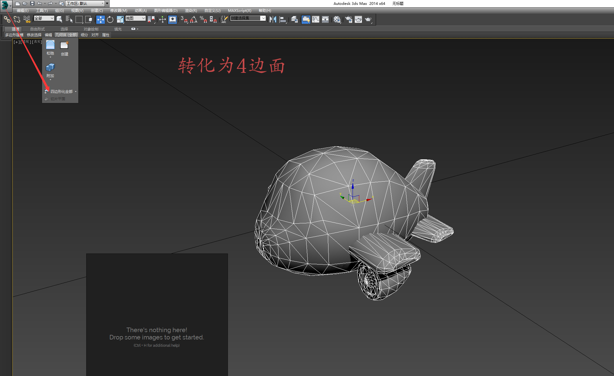Activate the Rotate tool
Viewport: 614px width, 376px height.
click(x=110, y=20)
